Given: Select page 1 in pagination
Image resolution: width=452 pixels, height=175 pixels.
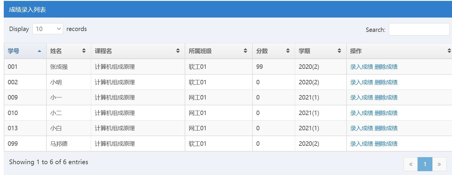Looking at the screenshot, I should click(x=425, y=164).
